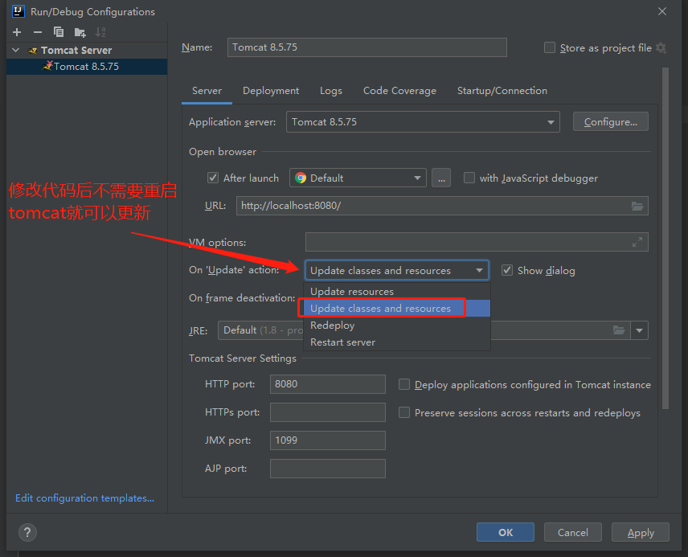Click the IntelliJ logo in the title bar
This screenshot has width=688, height=557.
18,11
